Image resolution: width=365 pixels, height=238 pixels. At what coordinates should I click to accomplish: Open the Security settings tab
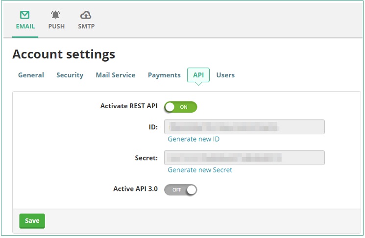[70, 75]
